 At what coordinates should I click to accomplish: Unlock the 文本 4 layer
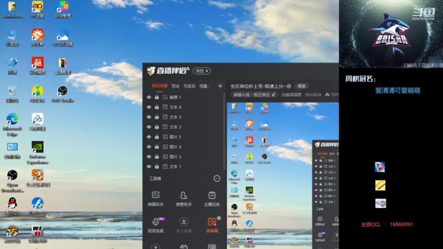[x=157, y=107]
